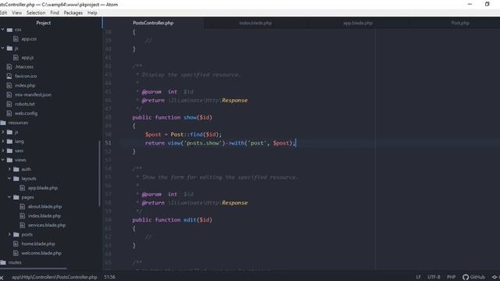500x281 pixels.
Task: Click the tree view vertical scrollbar
Action: click(99, 173)
